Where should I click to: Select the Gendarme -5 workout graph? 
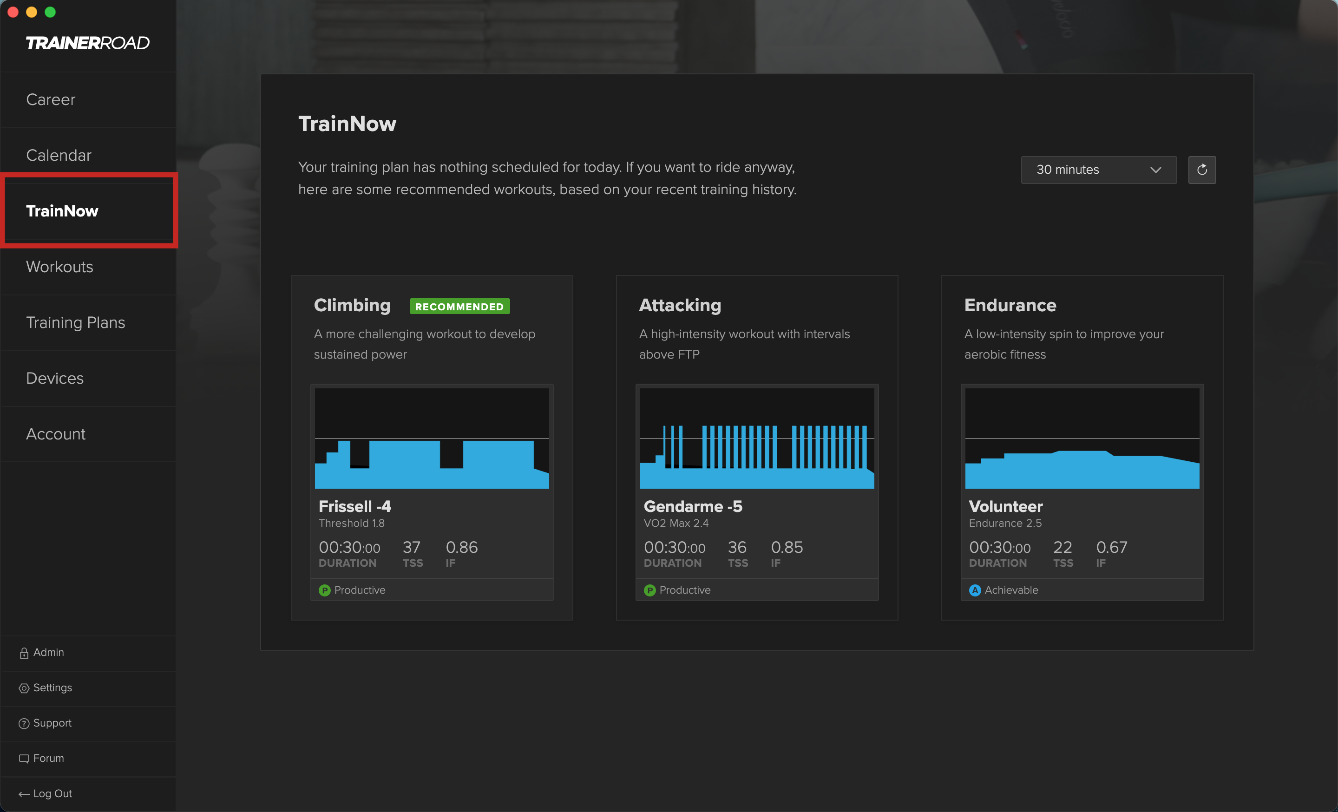(756, 438)
